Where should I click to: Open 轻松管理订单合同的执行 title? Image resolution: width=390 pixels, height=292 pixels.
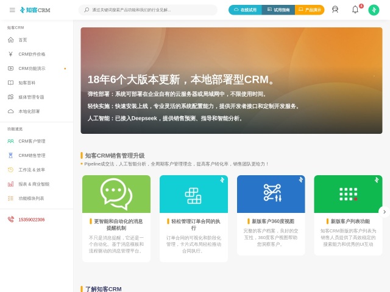click(x=194, y=224)
